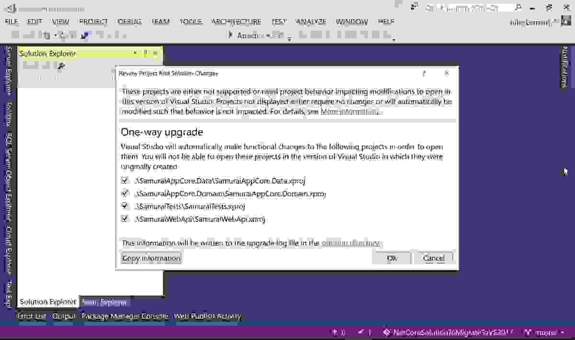The width and height of the screenshot is (575, 340).
Task: Open the ANALYZE menu
Action: coord(311,22)
